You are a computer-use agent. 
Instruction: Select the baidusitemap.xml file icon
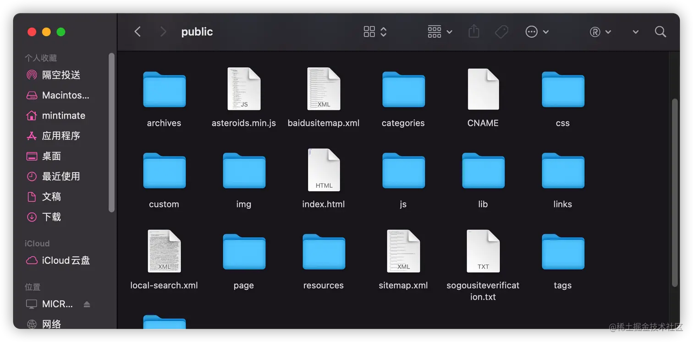[x=324, y=89]
